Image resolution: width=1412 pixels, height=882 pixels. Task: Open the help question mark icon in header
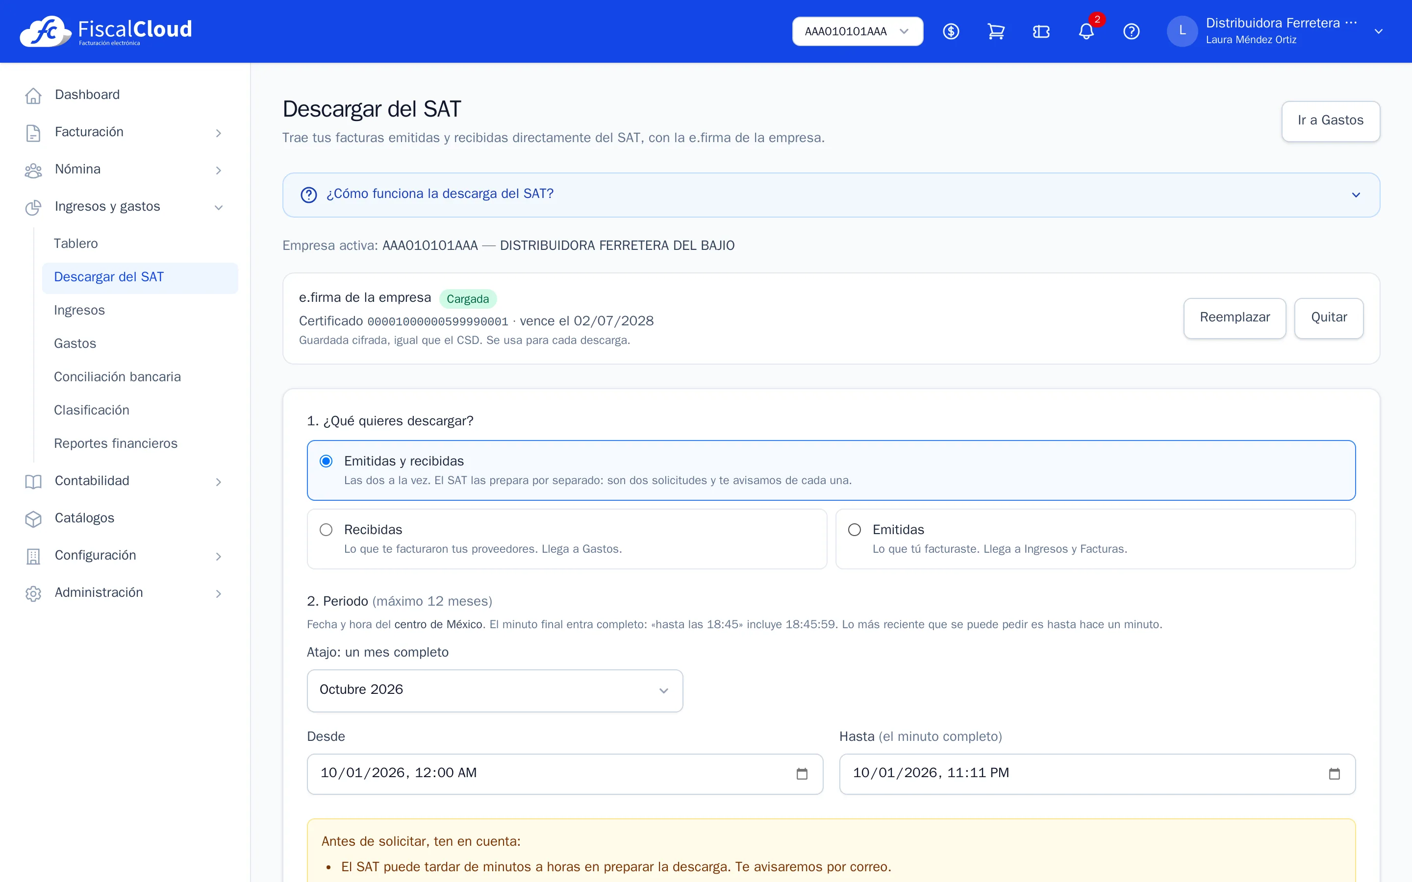1132,31
